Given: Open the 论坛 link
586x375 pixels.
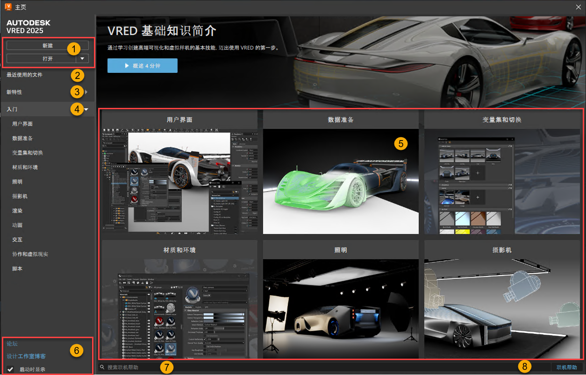Looking at the screenshot, I should point(12,343).
